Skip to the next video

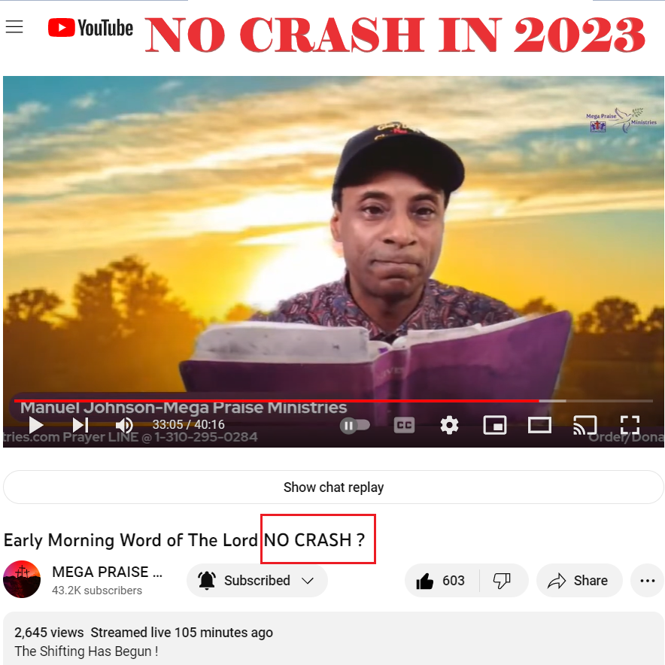click(80, 425)
